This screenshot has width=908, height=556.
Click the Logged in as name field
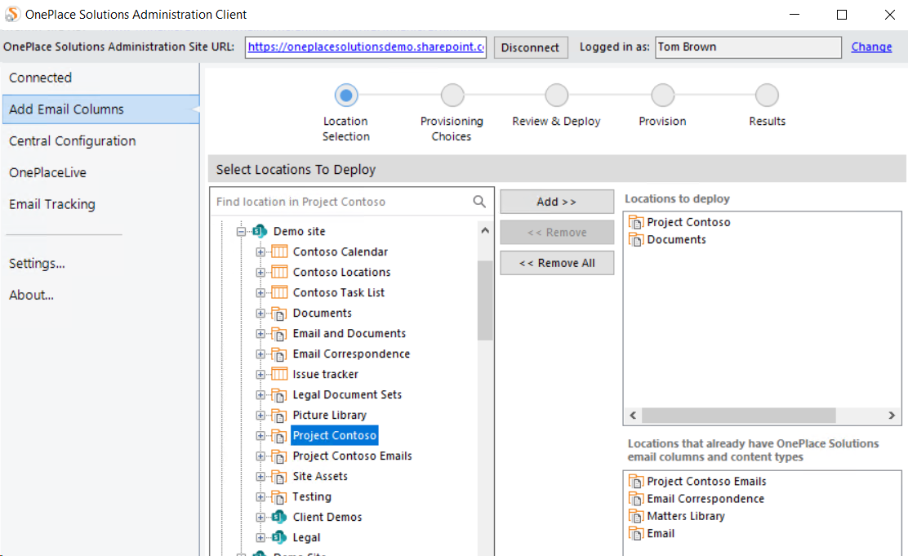(748, 47)
